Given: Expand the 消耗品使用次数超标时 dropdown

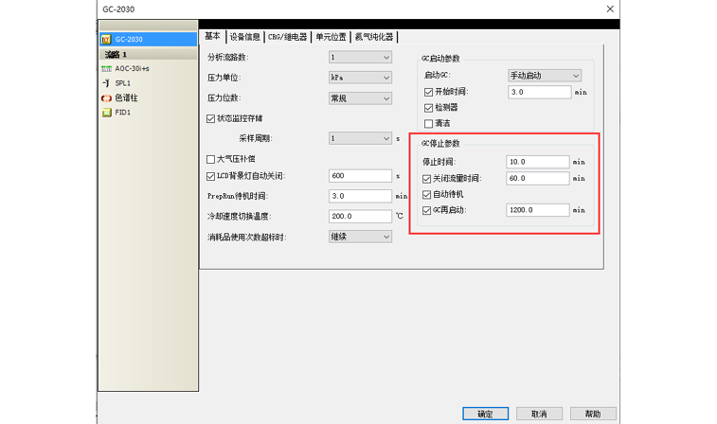Looking at the screenshot, I should (360, 237).
